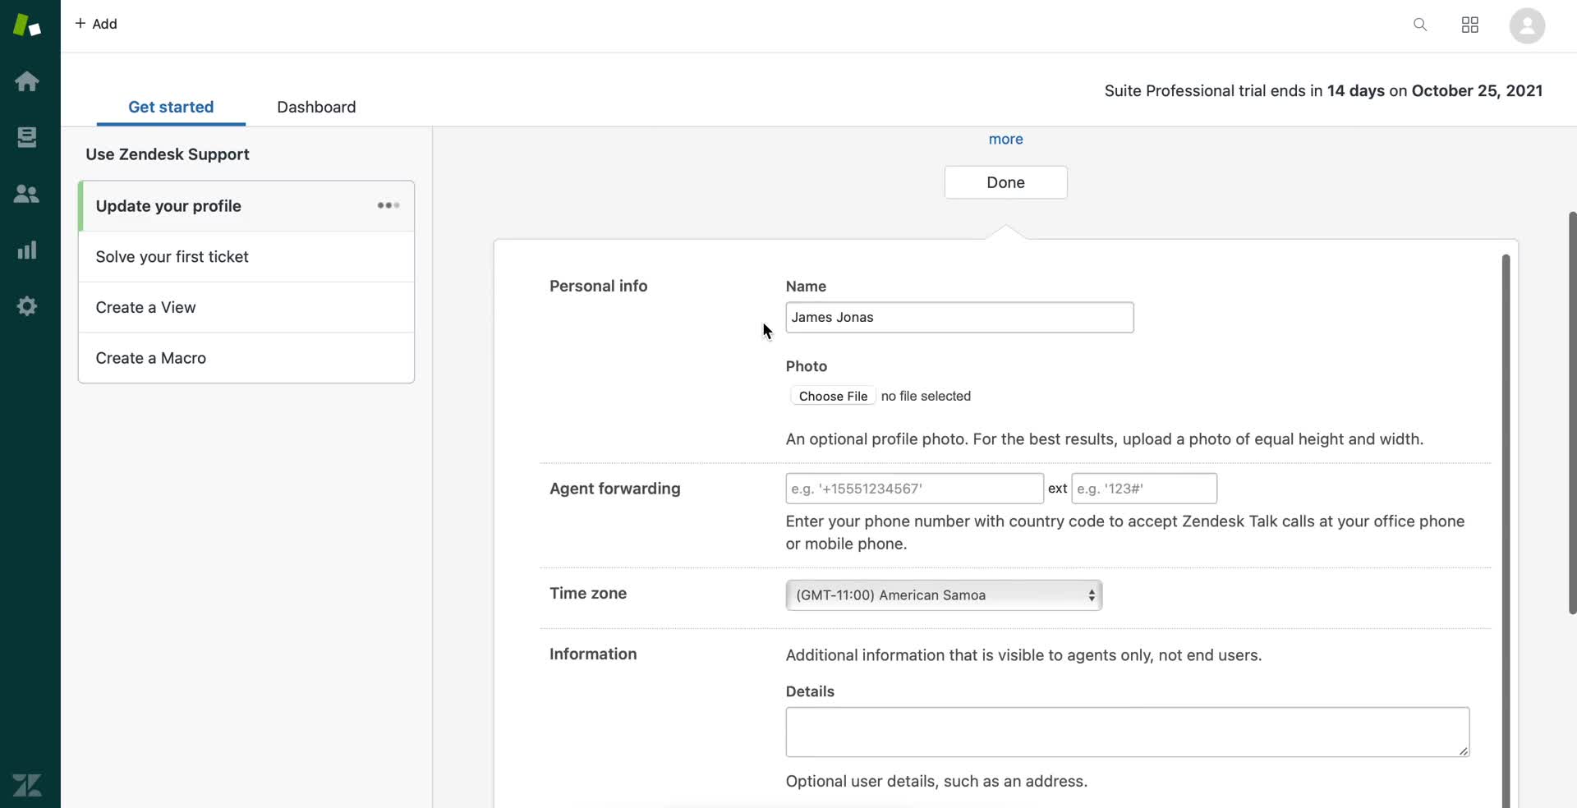
Task: Open the Views tickets icon
Action: tap(27, 137)
